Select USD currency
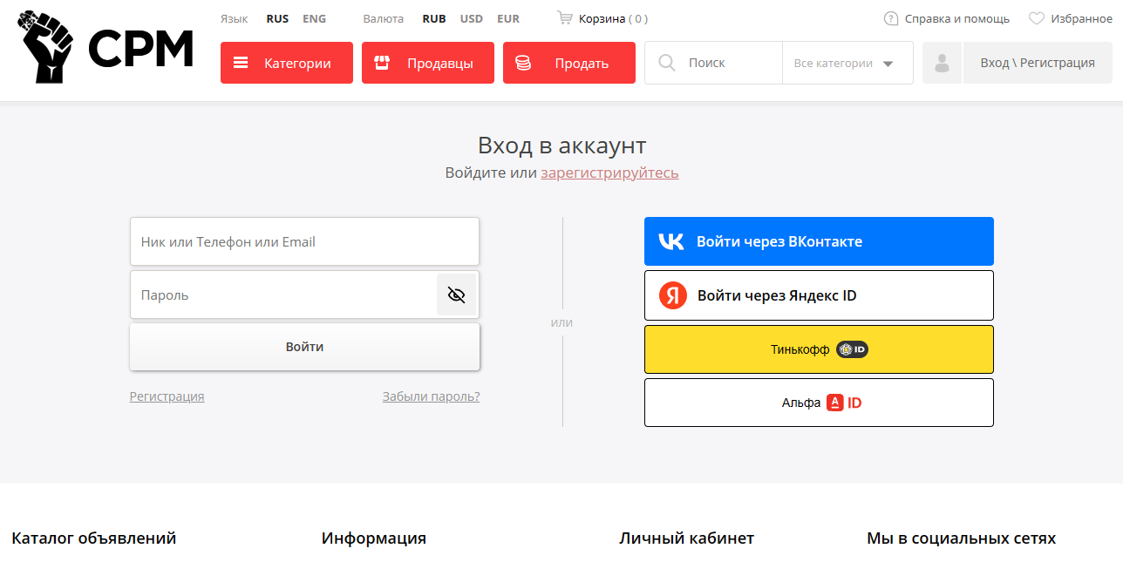Viewport: 1123px width, 562px height. point(472,18)
